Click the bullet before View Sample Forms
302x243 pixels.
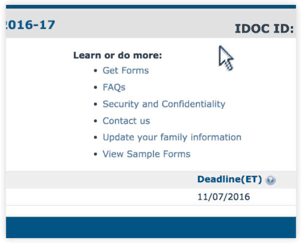[95, 155]
